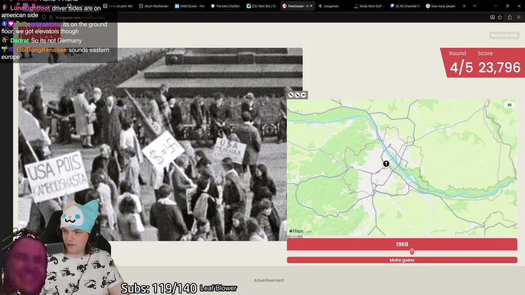The image size is (525, 295).
Task: Open the Apple Maps Legal link
Action: pyautogui.click(x=308, y=232)
